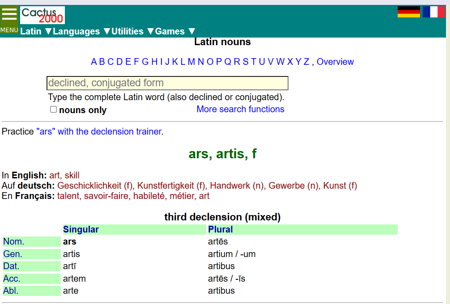
Task: Go to Overview of Latin nouns
Action: click(x=335, y=62)
